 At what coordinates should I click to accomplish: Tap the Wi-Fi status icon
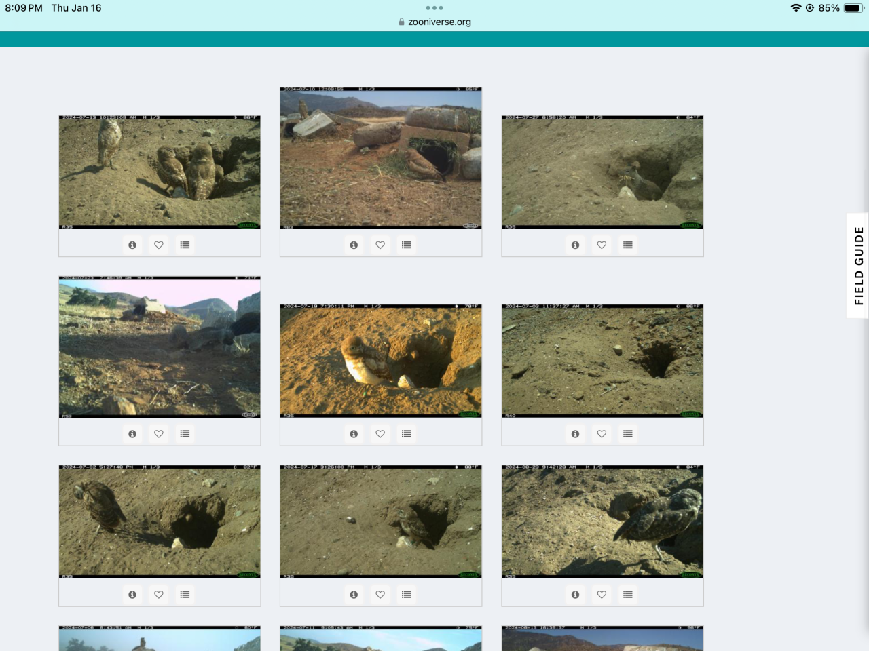point(796,8)
